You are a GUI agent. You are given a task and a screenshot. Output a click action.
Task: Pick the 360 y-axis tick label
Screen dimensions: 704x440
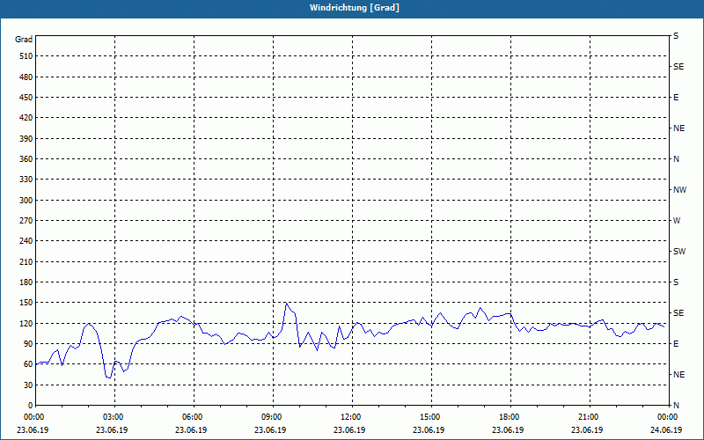pos(26,159)
